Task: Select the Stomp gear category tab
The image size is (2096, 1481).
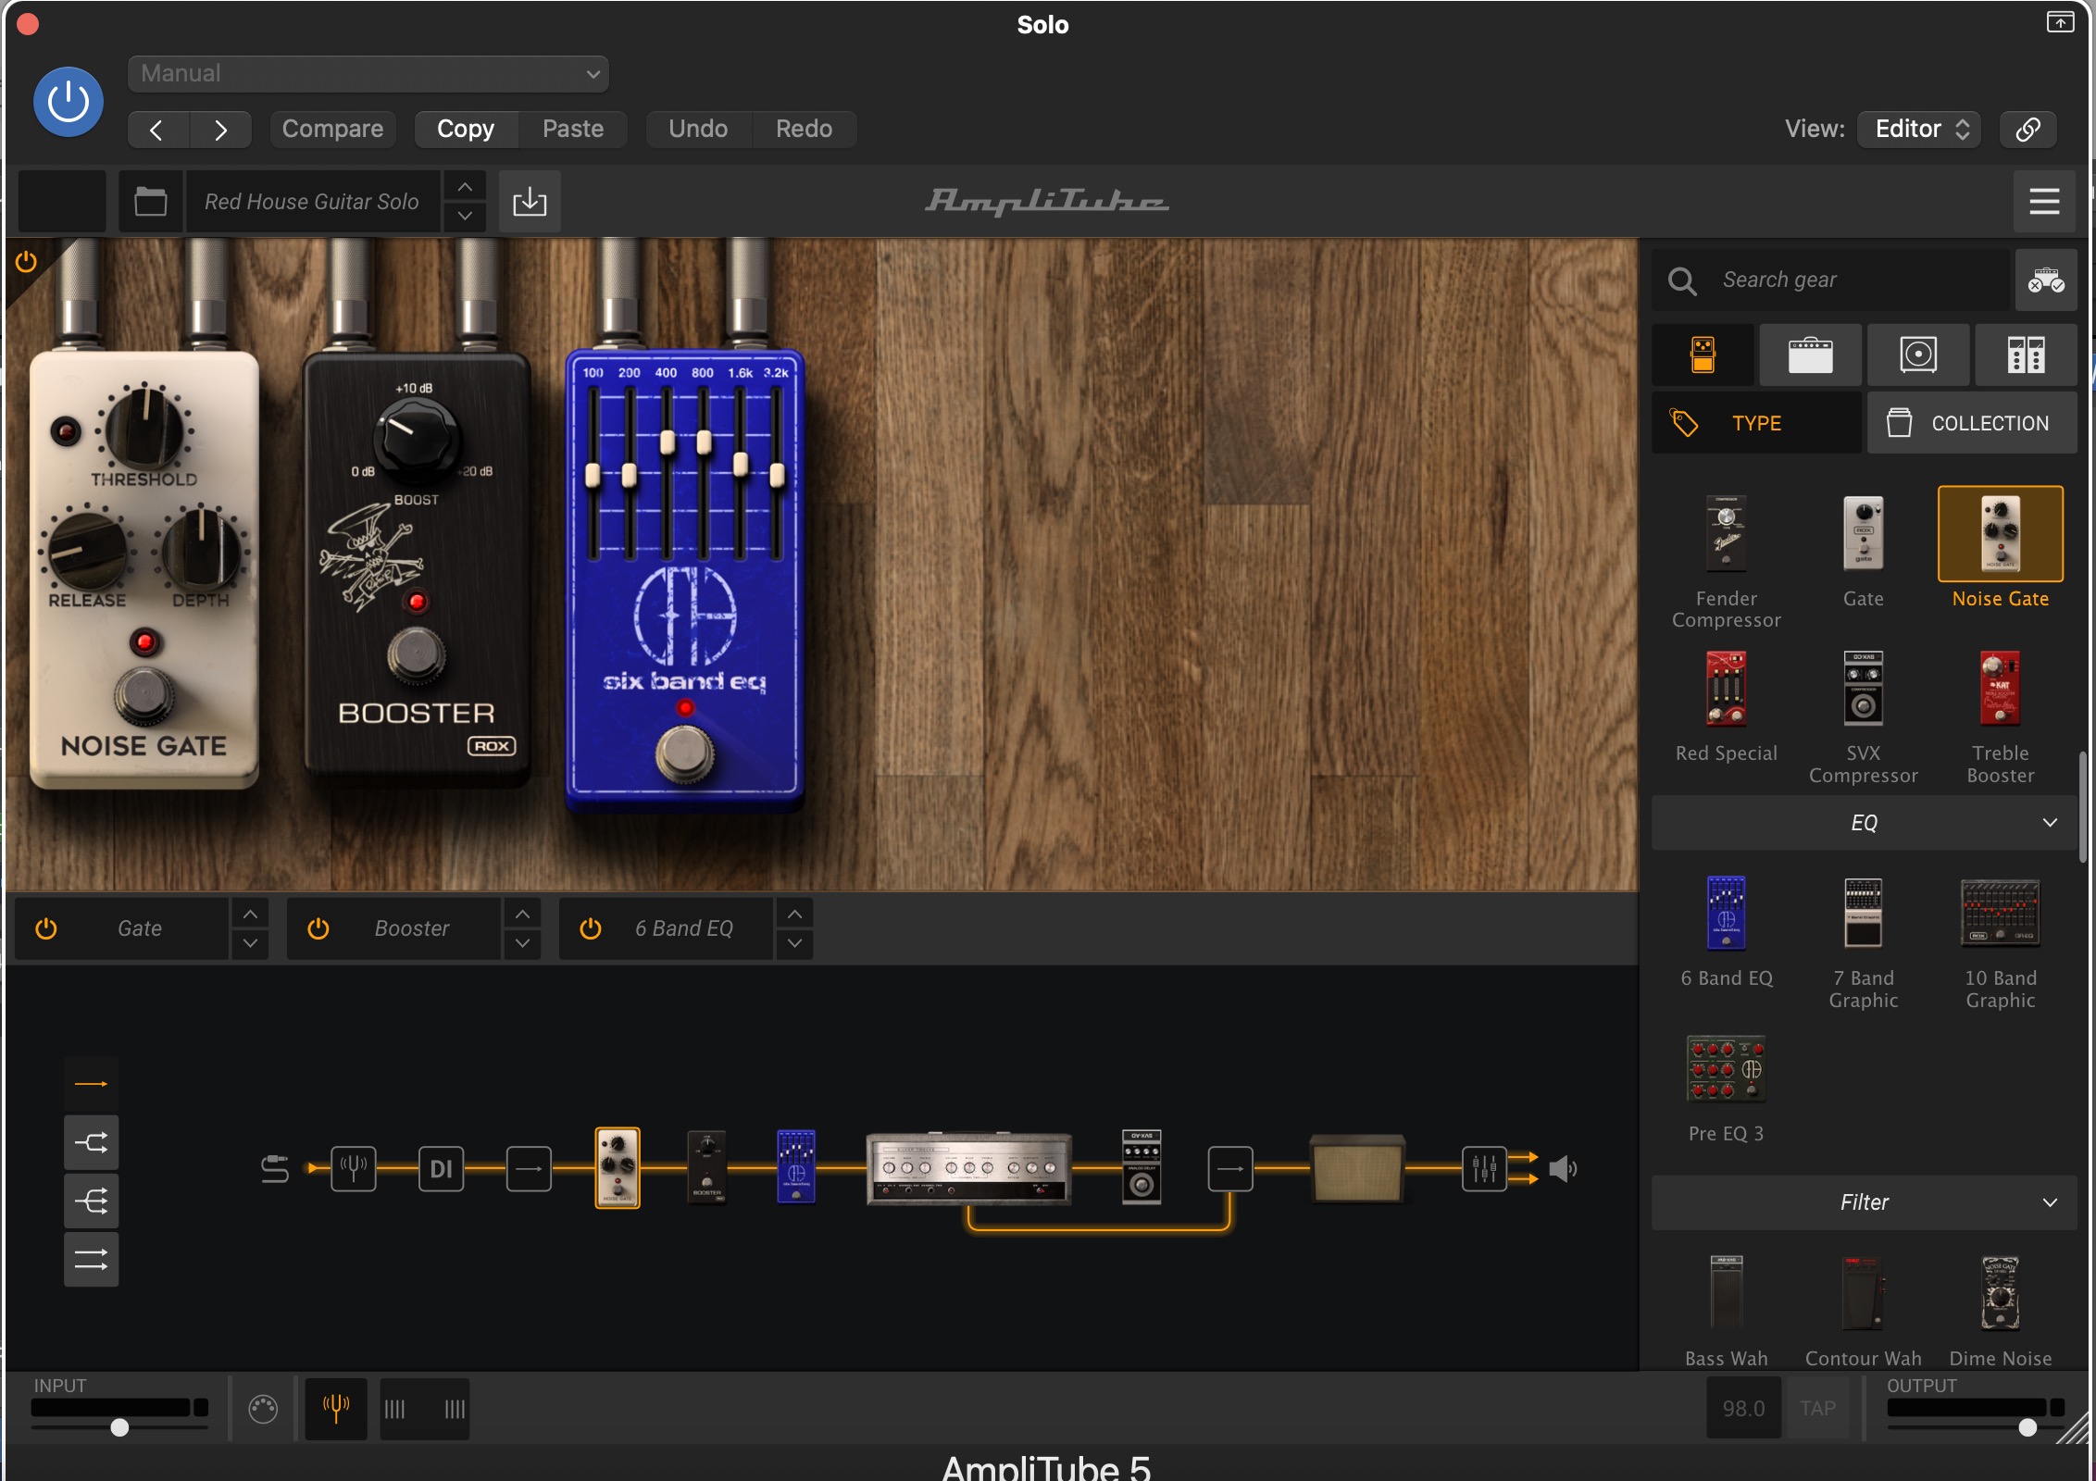Action: [1703, 355]
